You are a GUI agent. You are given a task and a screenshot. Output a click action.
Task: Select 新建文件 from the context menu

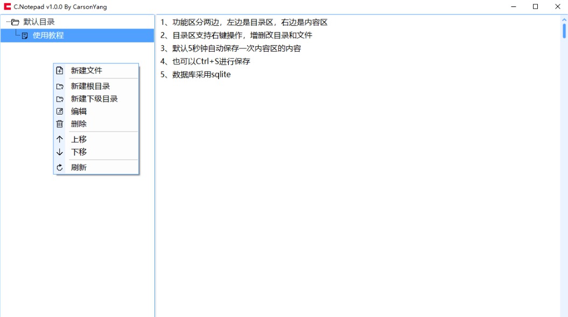[x=86, y=70]
